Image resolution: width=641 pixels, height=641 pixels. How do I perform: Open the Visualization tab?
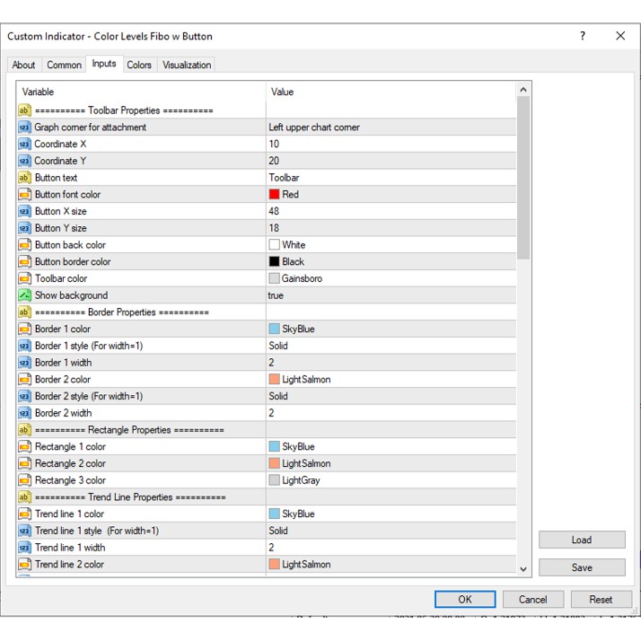point(187,65)
